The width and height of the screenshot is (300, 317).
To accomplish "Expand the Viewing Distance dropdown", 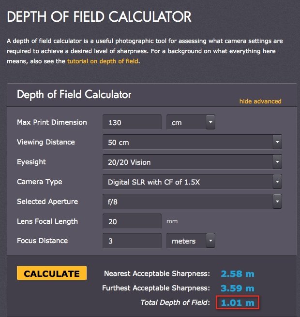I will click(192, 143).
